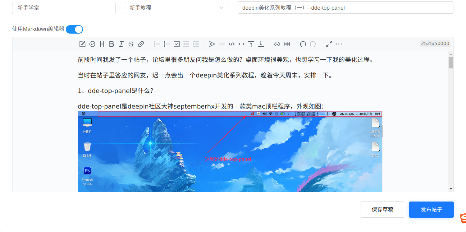Click the outdent icon in toolbar
Screen dimensions: 466x232
(x=186, y=44)
